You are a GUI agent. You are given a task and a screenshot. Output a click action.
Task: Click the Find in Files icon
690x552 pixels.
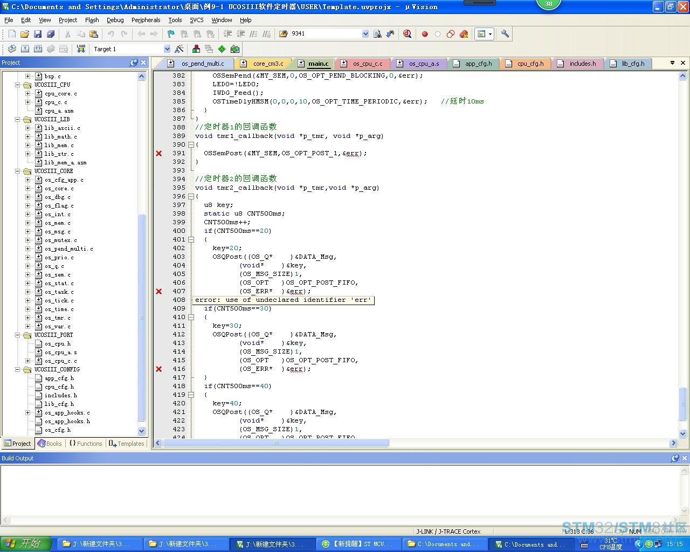(284, 34)
